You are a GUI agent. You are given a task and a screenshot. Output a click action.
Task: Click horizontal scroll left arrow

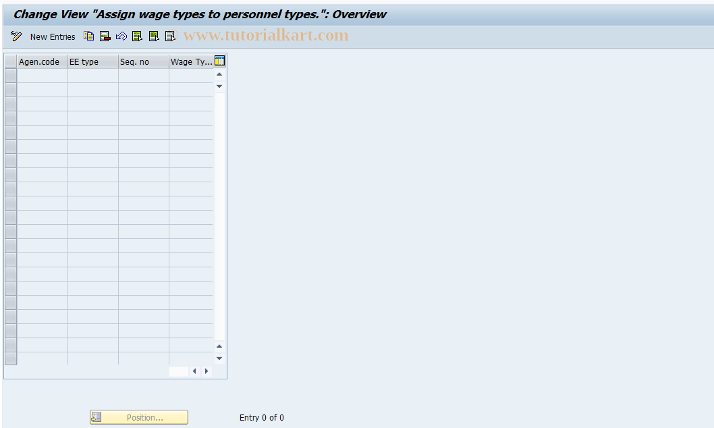click(x=194, y=371)
